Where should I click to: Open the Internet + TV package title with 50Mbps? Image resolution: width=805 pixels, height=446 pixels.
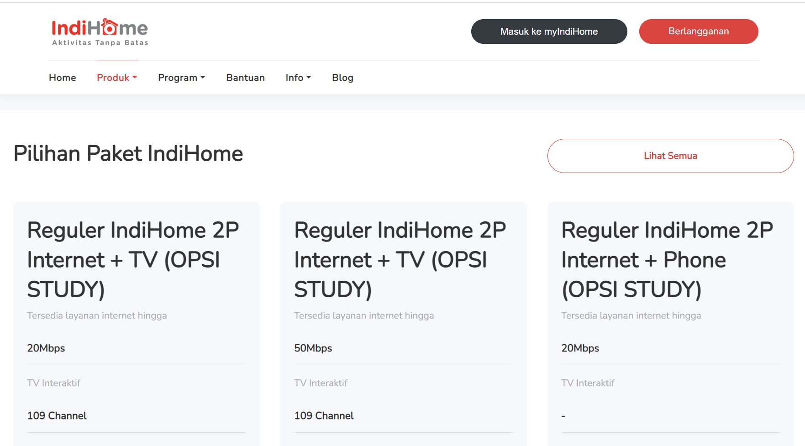coord(400,259)
